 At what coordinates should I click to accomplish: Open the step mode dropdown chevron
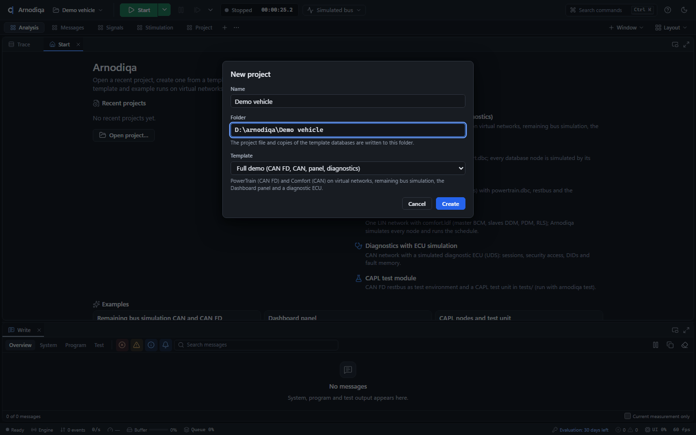210,10
